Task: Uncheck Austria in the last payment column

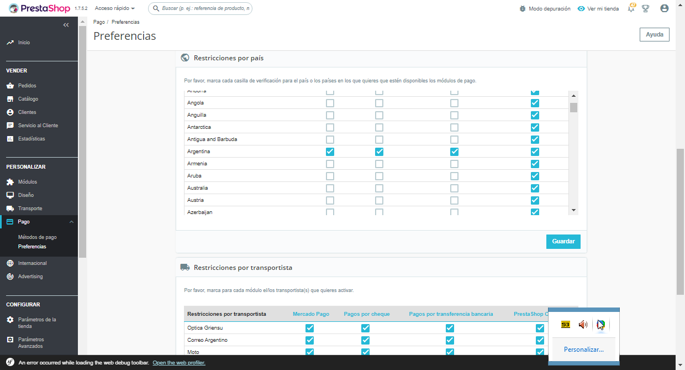Action: click(x=535, y=200)
